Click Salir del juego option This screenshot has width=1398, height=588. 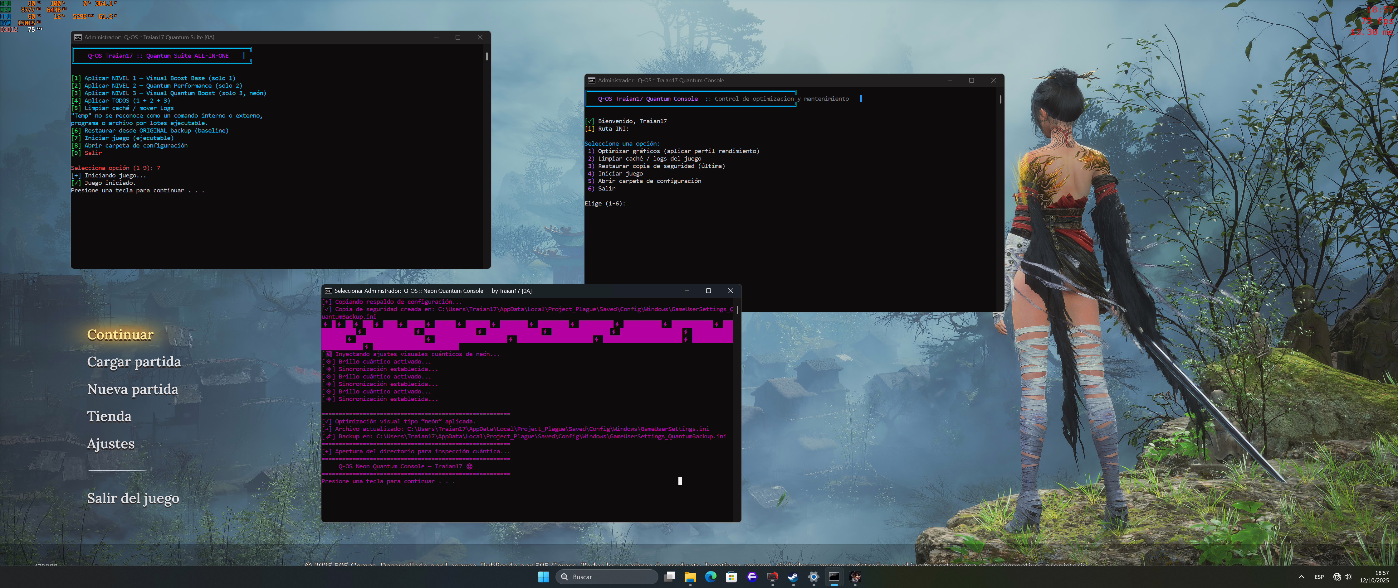(133, 498)
